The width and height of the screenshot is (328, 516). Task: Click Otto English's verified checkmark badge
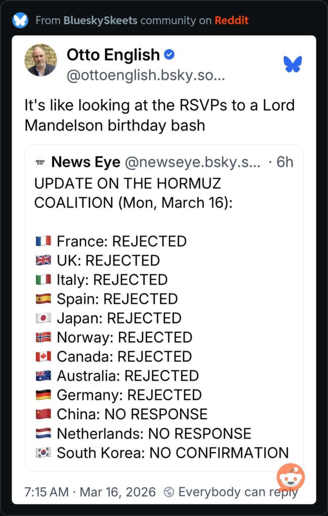(x=171, y=54)
